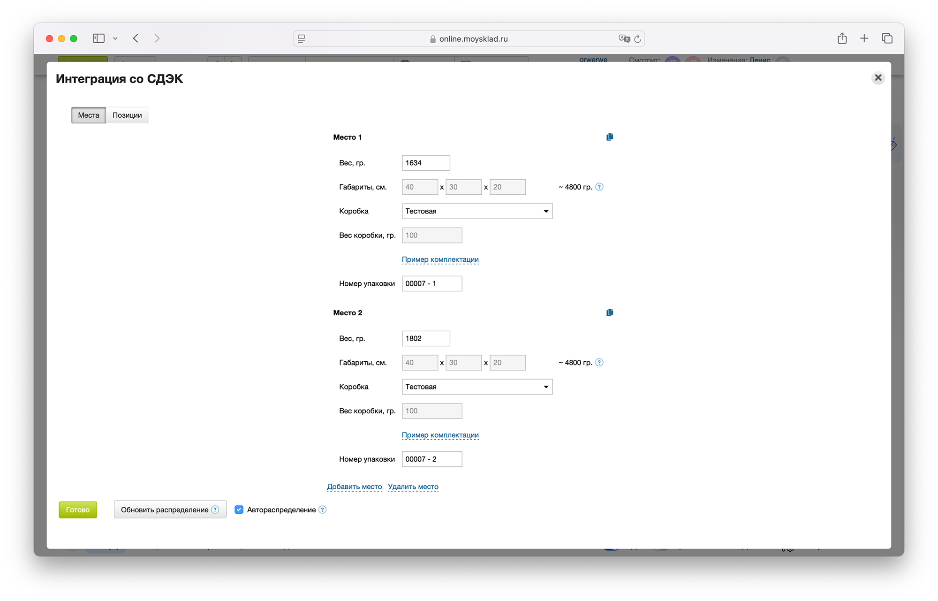Image resolution: width=938 pixels, height=601 pixels.
Task: Click help icon next to Место 1 volume weight
Action: [x=599, y=187]
